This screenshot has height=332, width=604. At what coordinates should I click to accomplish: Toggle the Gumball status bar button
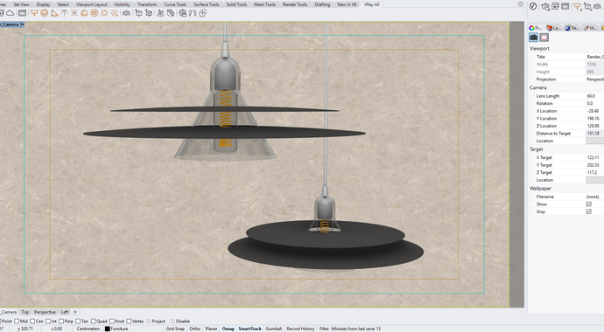point(274,329)
